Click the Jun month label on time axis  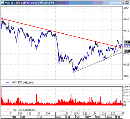(x=40, y=117)
